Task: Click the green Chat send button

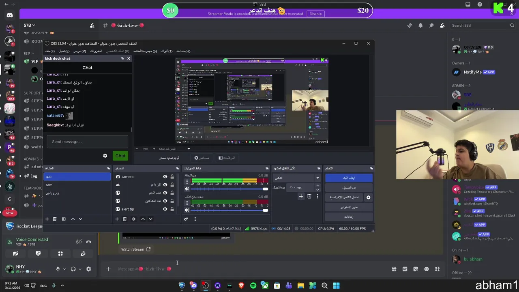Action: (120, 156)
